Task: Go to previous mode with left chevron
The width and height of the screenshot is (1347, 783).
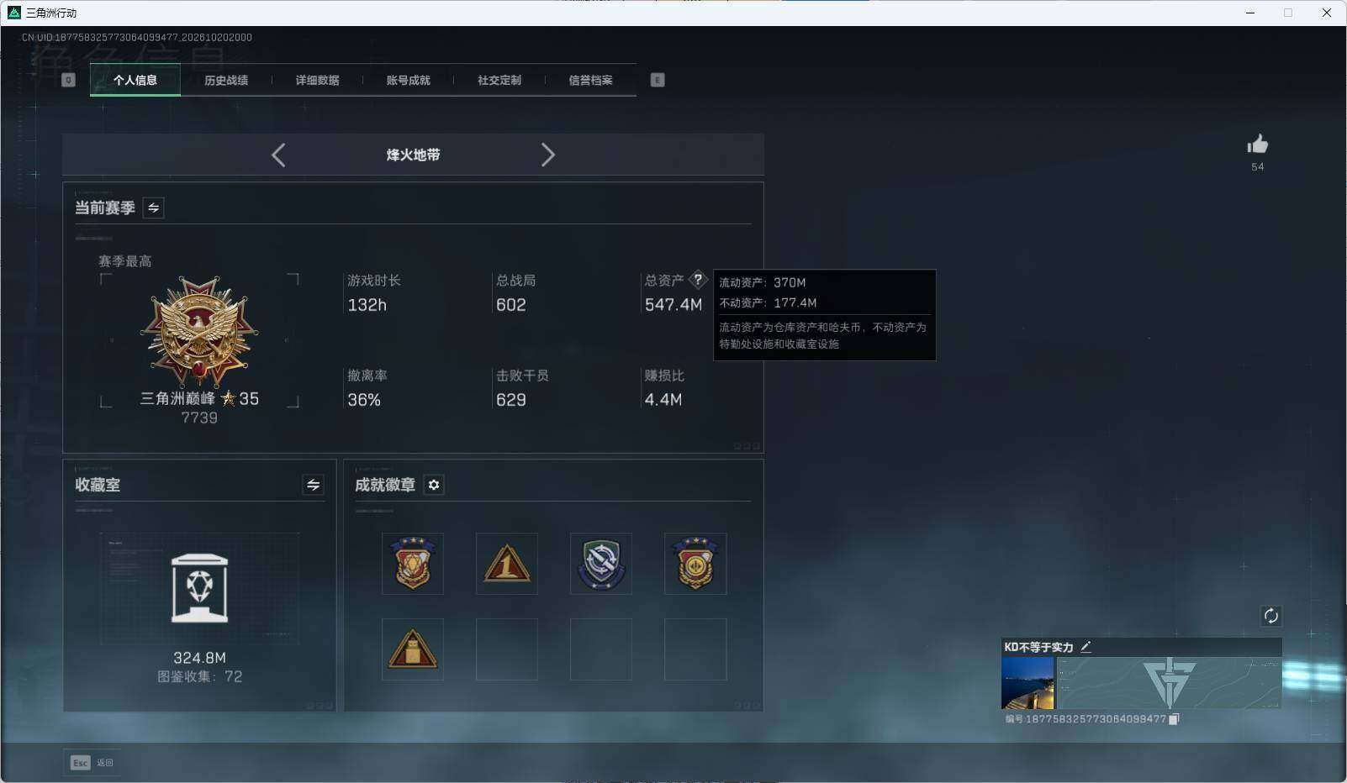Action: 278,155
